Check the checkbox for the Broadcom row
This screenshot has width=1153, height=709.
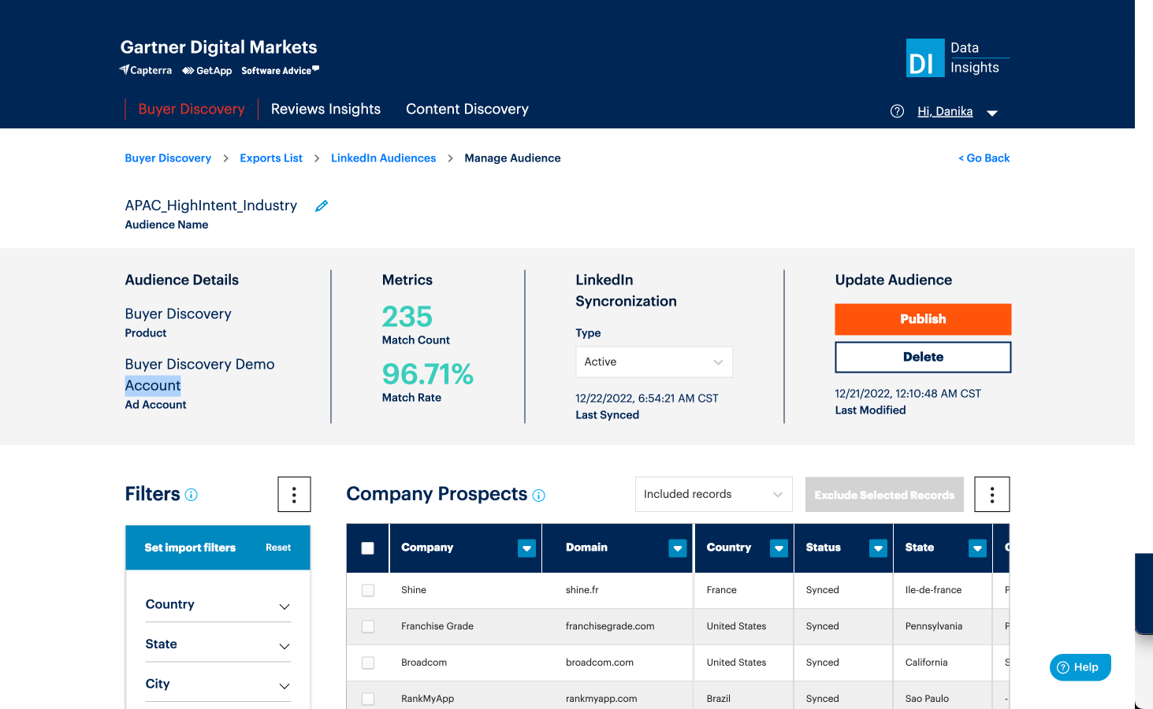[367, 663]
